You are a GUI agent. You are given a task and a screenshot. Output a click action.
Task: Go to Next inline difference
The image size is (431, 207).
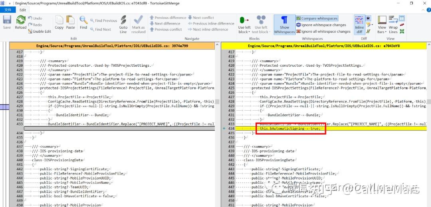pos(208,29)
